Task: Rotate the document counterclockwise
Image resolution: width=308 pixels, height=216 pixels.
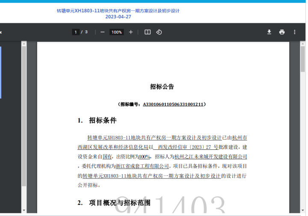Action: coord(159,32)
